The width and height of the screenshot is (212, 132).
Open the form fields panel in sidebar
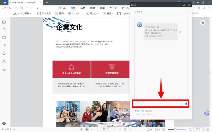(x=4, y=69)
